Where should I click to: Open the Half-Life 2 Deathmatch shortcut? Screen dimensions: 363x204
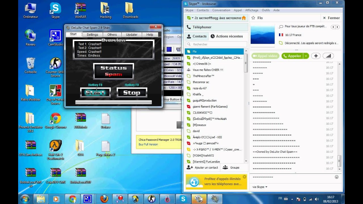56,150
